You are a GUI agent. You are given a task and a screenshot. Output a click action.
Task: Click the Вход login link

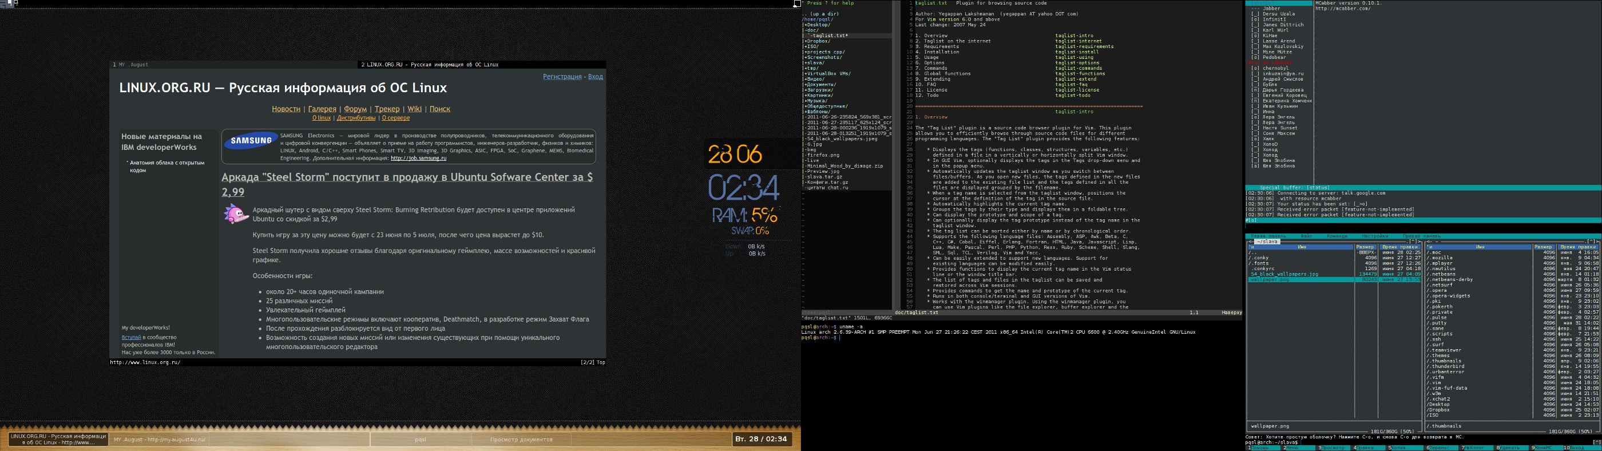(595, 77)
